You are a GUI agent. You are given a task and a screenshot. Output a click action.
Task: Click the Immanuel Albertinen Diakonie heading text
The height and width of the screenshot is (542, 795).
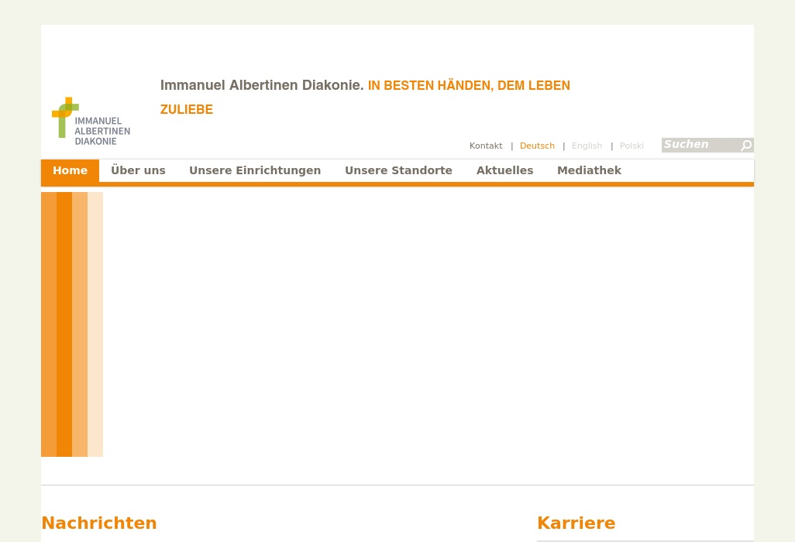click(x=261, y=85)
